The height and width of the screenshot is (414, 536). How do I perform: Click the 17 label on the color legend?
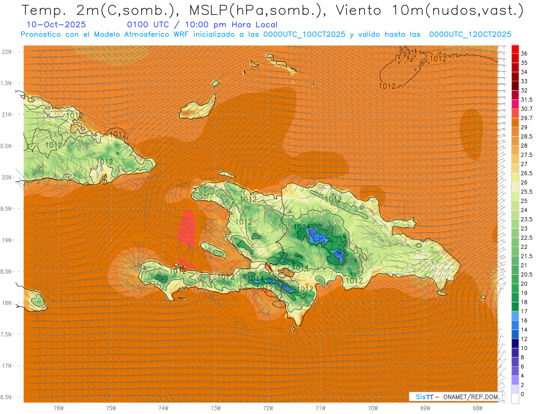[524, 311]
